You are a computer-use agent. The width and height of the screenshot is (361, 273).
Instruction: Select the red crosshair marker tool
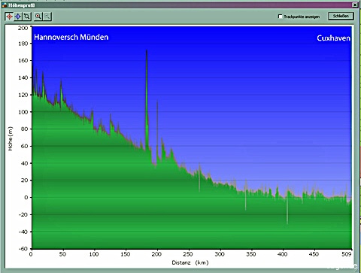tap(9, 17)
